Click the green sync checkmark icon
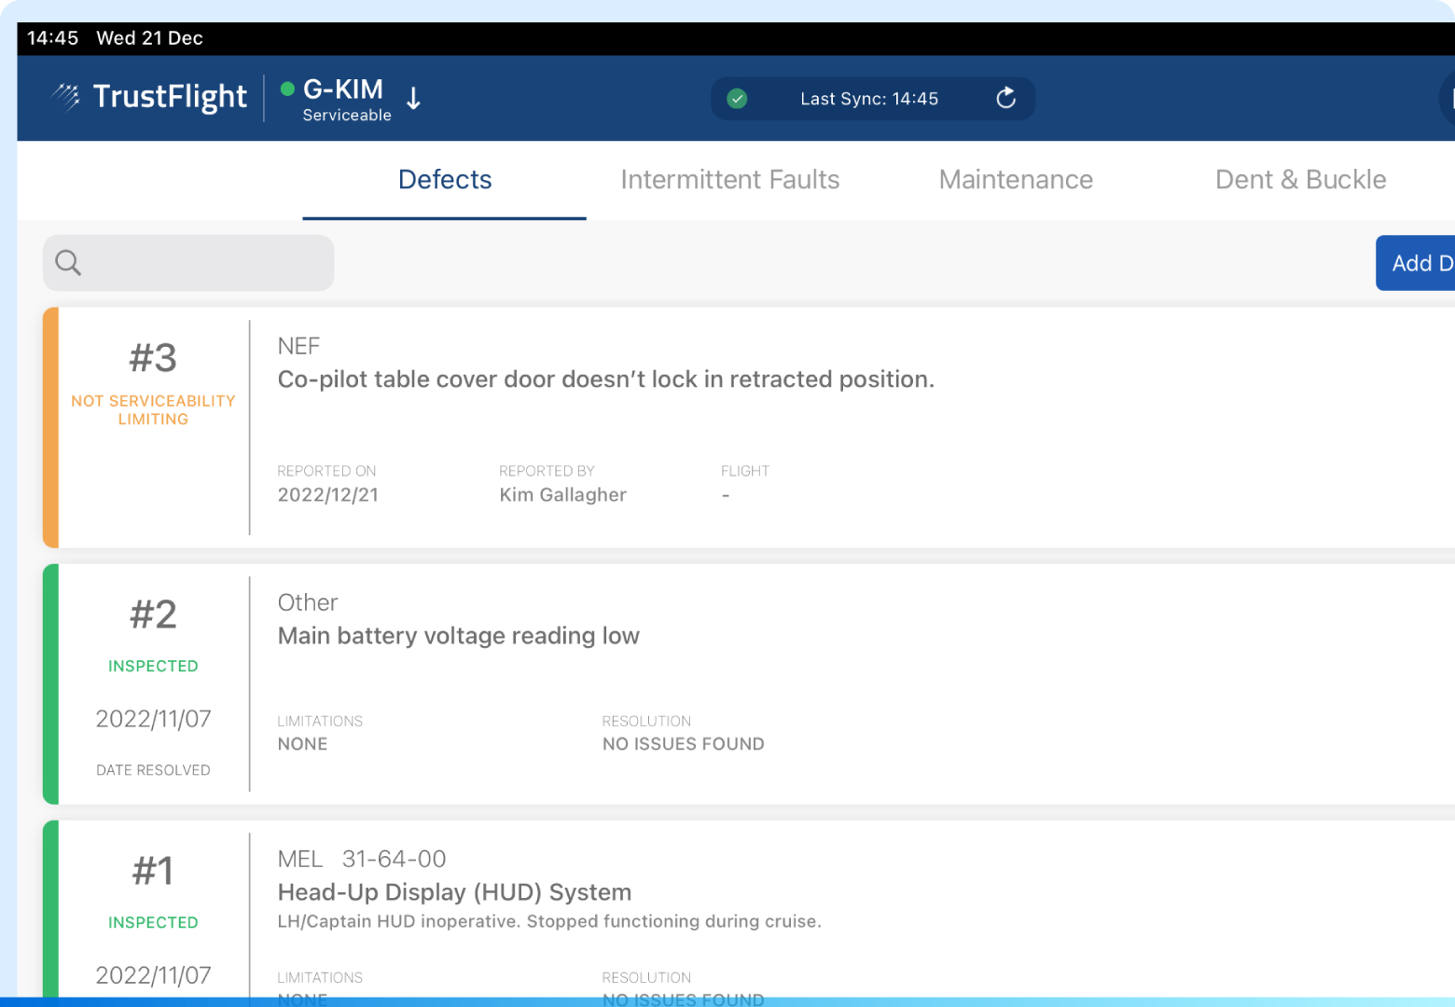Viewport: 1455px width, 1007px height. tap(737, 99)
